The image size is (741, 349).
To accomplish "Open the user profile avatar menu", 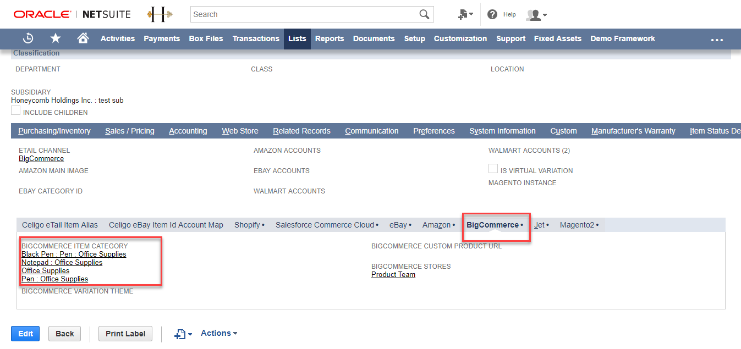I will pyautogui.click(x=536, y=15).
